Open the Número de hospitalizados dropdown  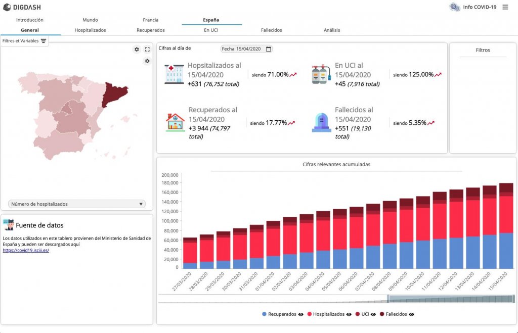[77, 204]
